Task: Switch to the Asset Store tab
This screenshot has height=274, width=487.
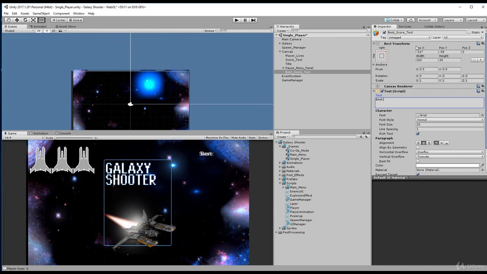Action: tap(65, 27)
